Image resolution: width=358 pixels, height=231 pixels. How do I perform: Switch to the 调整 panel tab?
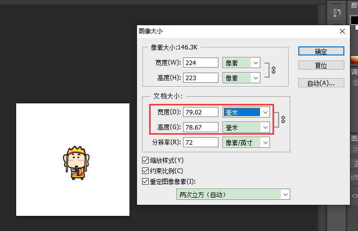(354, 72)
